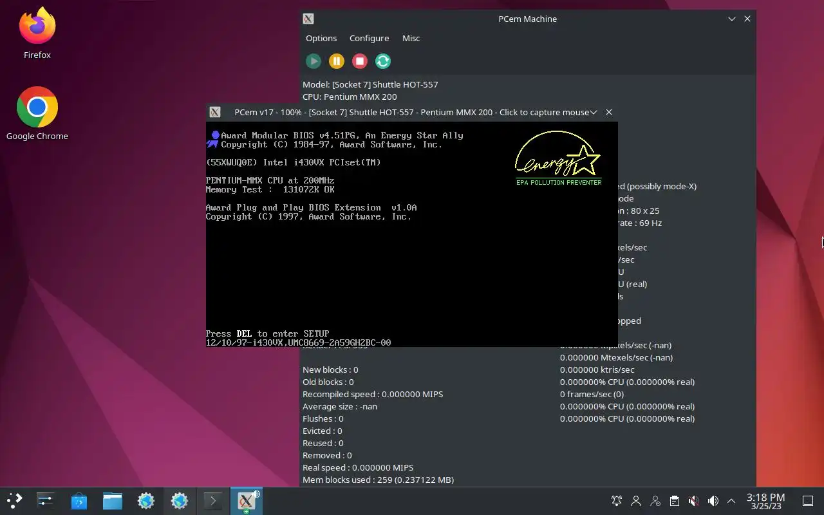This screenshot has height=515, width=824.
Task: Click the 'Memory Test : 131072K OK' line
Action: click(270, 189)
